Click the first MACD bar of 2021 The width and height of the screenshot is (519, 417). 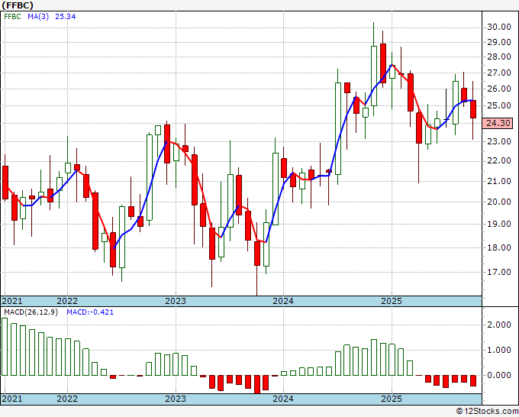[x=5, y=347]
